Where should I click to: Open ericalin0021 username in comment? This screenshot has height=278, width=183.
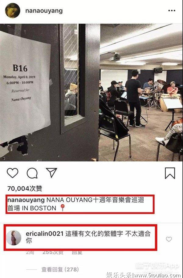click(45, 234)
